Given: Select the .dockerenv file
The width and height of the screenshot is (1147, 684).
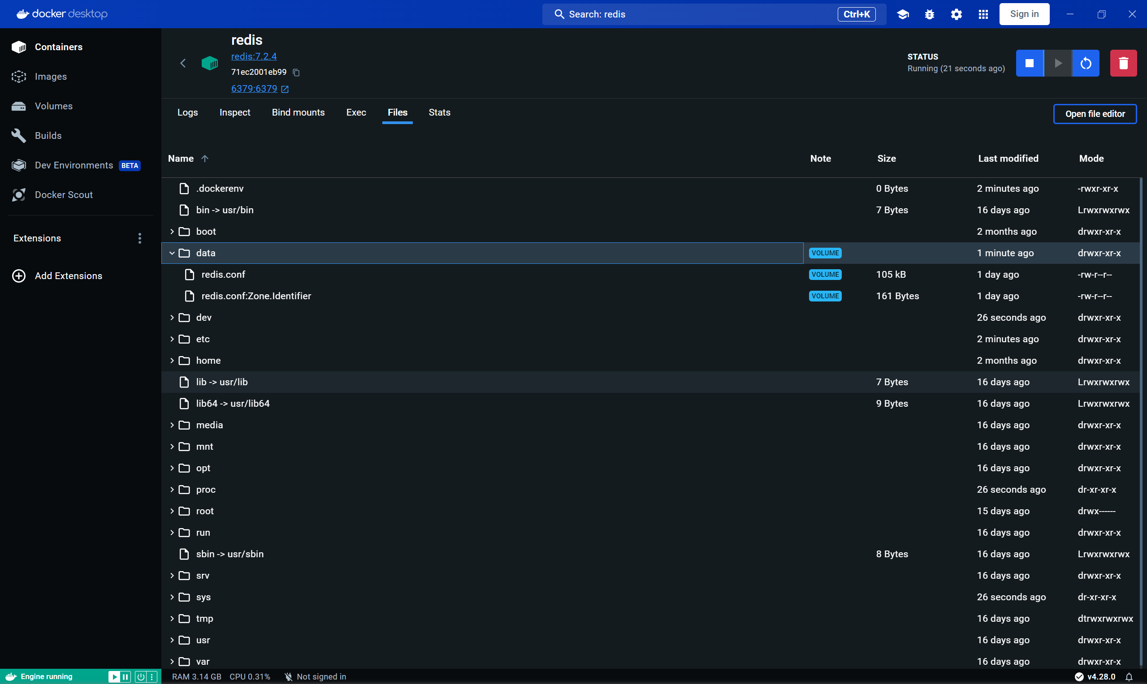Looking at the screenshot, I should pyautogui.click(x=651, y=189).
